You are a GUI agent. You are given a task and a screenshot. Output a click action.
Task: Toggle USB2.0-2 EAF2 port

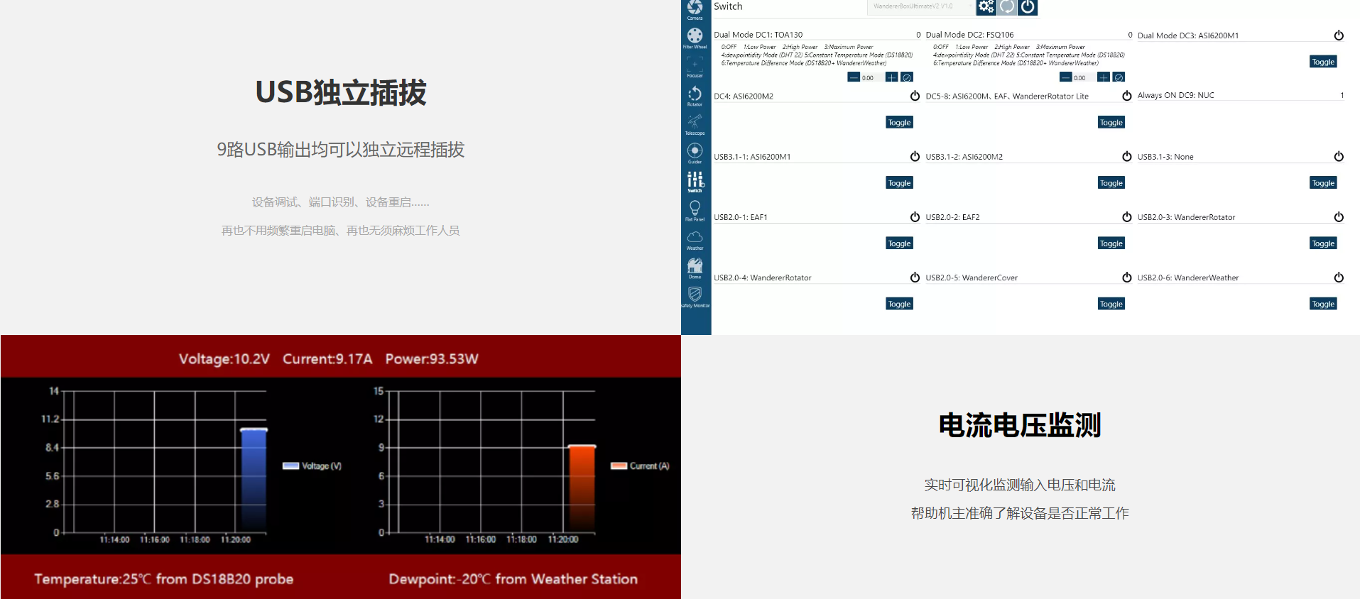(x=1111, y=243)
